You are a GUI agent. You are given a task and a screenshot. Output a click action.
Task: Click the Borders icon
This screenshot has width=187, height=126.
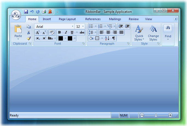97,38
